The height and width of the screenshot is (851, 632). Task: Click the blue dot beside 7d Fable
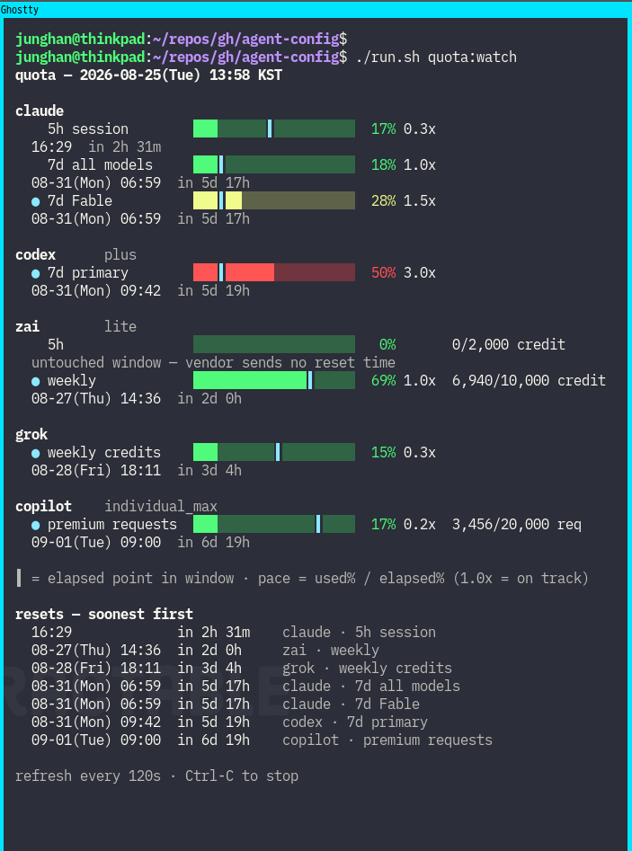[x=36, y=201]
